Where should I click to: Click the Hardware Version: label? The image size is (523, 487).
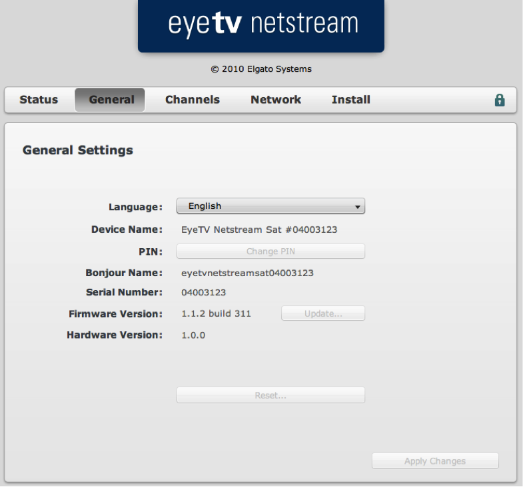[115, 335]
